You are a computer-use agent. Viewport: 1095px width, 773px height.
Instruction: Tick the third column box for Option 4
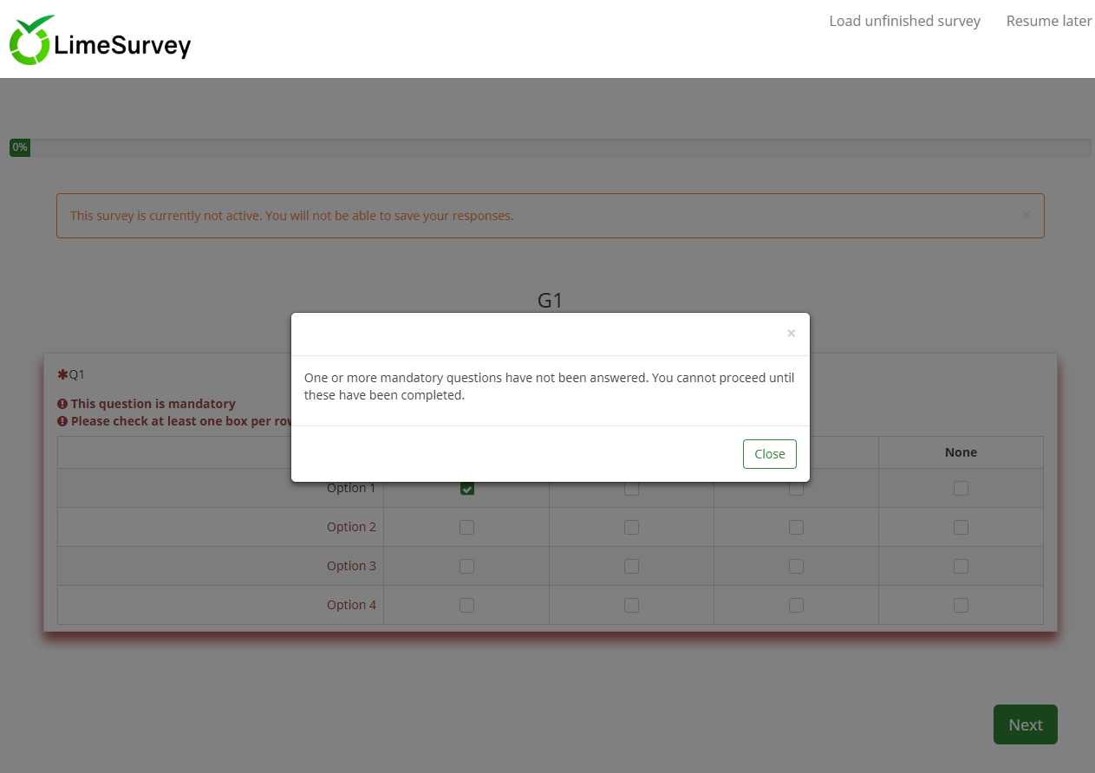click(796, 605)
